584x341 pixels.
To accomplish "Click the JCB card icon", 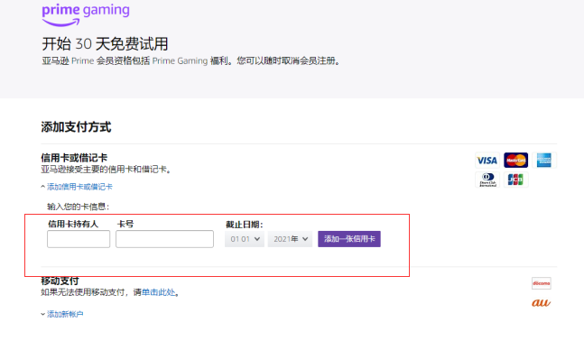I will 515,180.
